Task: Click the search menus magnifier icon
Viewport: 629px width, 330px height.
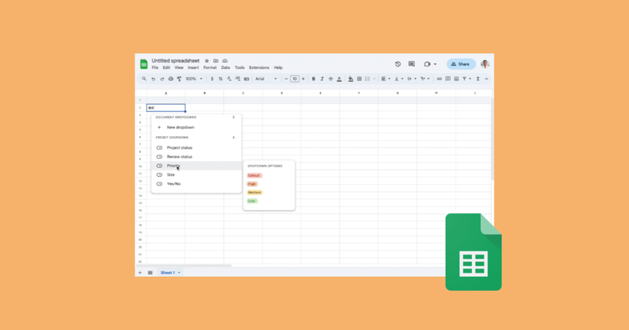Action: 144,79
